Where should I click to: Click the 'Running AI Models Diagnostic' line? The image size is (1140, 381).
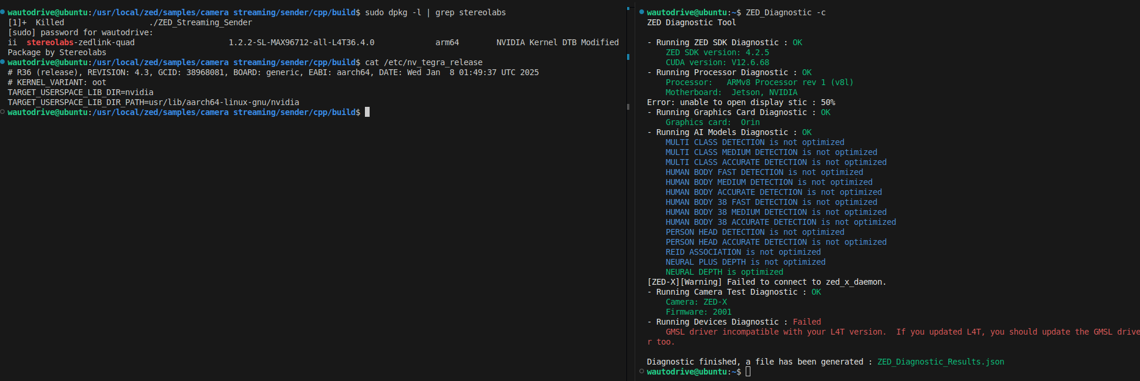coord(729,132)
